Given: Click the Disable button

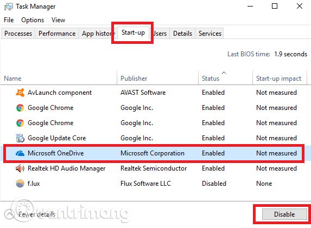Looking at the screenshot, I should pos(284,214).
